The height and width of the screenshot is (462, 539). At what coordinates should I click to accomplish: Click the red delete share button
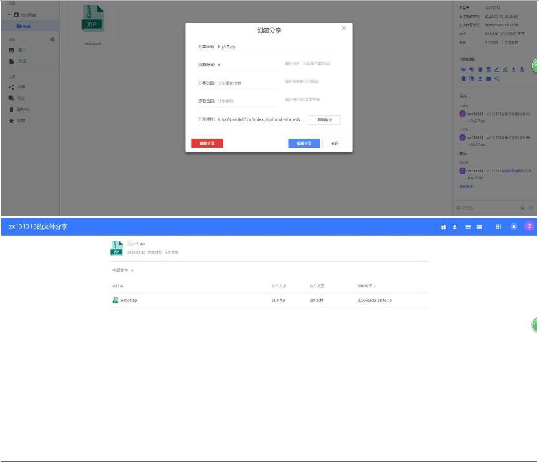click(207, 143)
